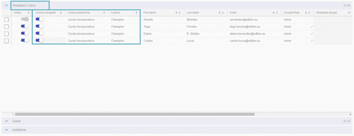The image size is (354, 136).
Task: Click the 0 / 12 guest counter
Action: click(x=347, y=121)
